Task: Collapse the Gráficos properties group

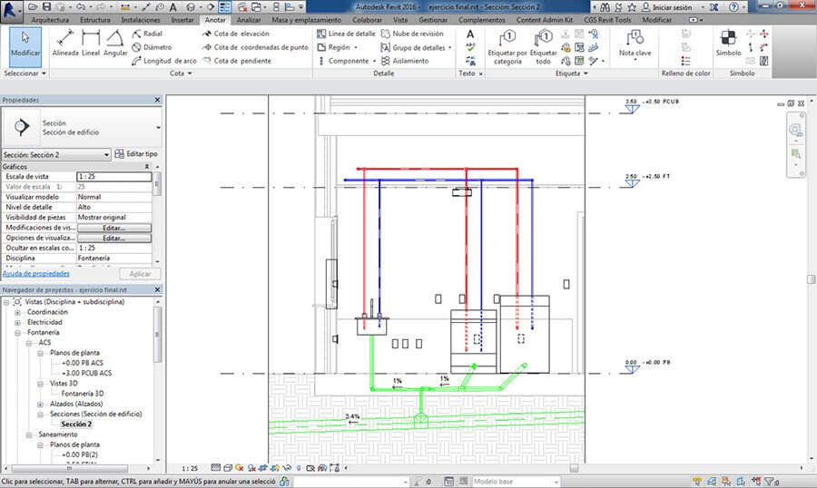Action: click(x=147, y=167)
